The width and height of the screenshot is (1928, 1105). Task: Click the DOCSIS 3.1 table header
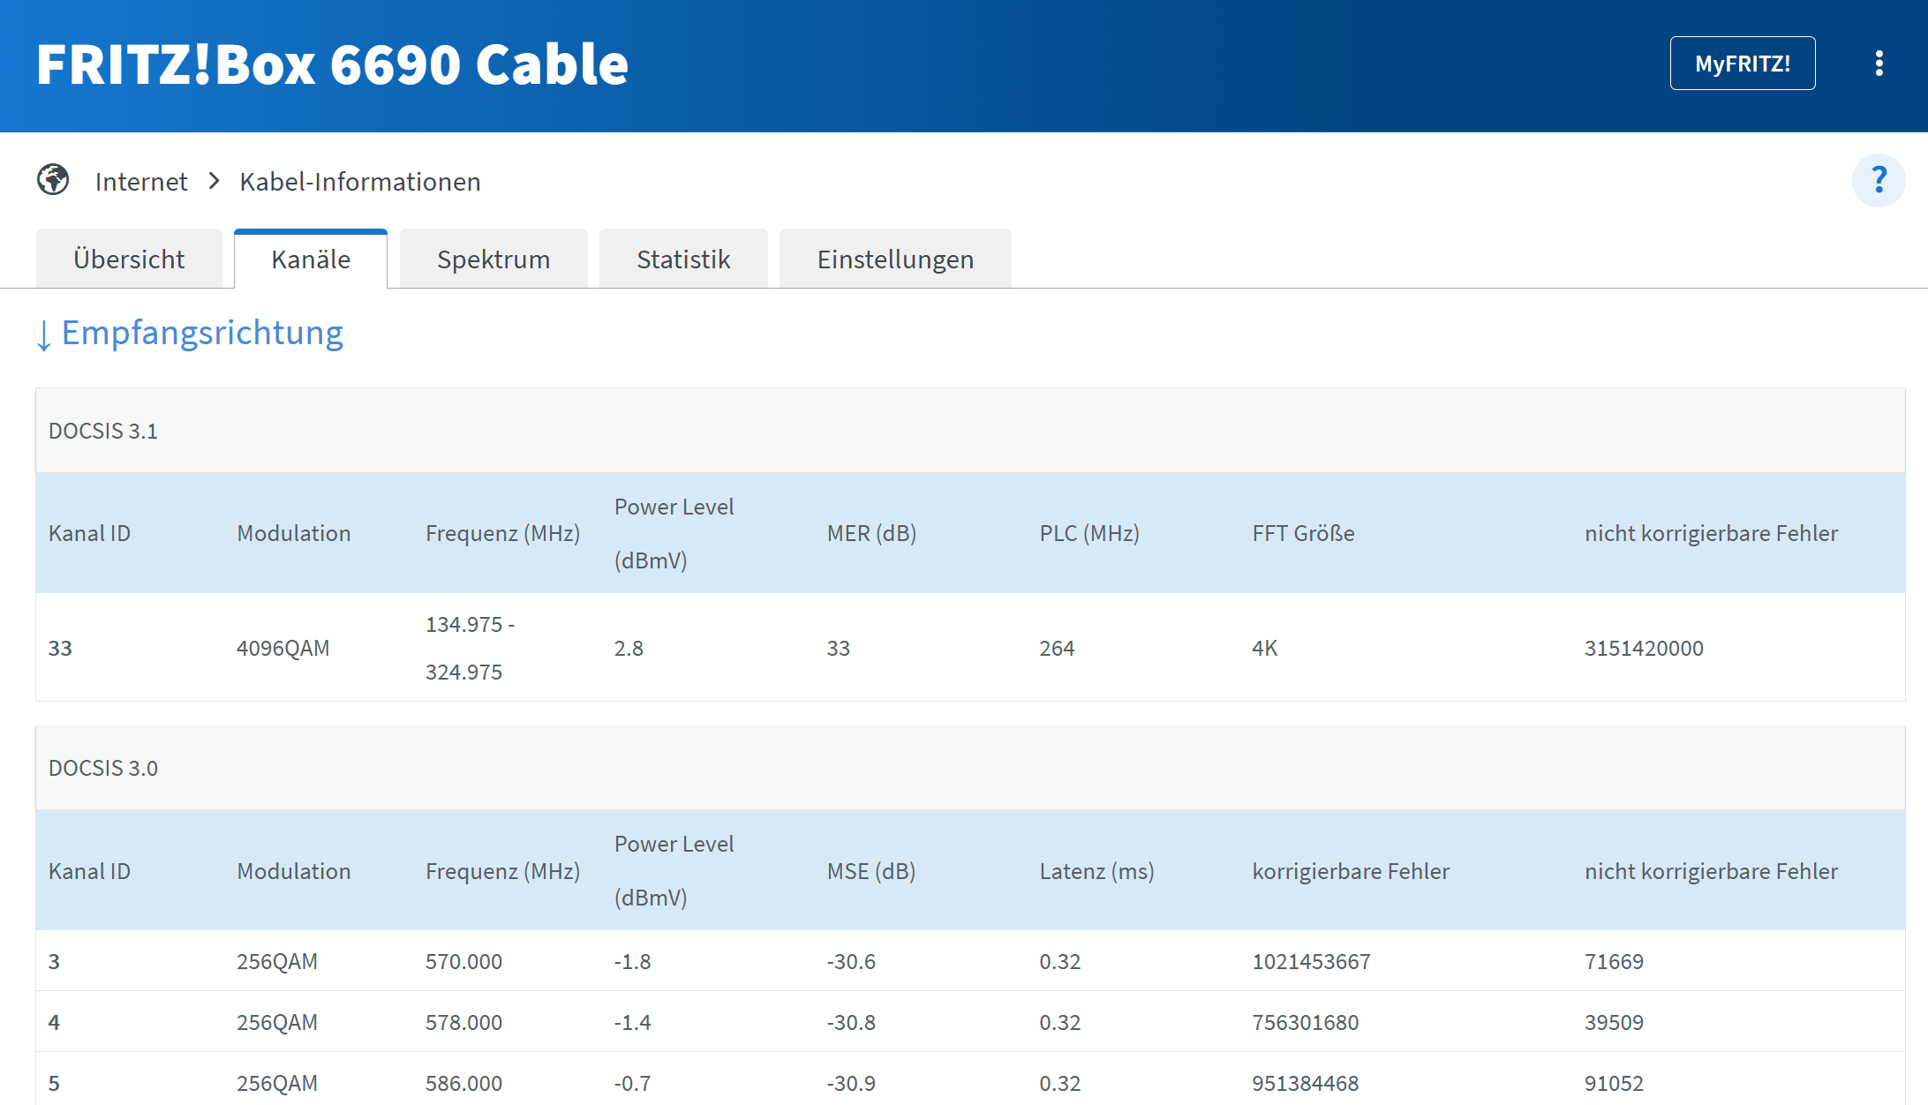coord(103,431)
